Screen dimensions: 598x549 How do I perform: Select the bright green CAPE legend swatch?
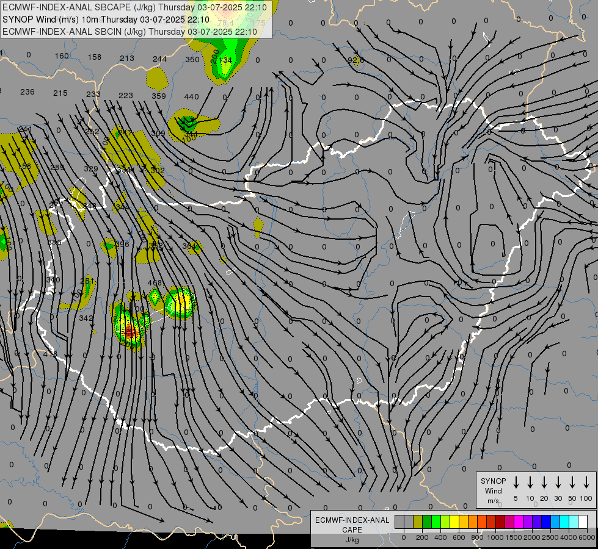436,522
